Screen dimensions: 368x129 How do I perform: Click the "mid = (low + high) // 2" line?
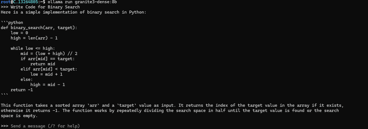tap(49, 53)
